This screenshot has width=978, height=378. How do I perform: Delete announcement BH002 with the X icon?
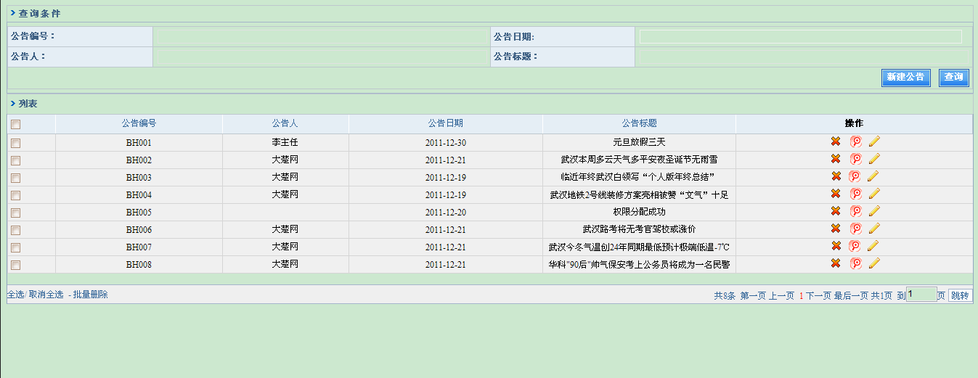point(836,159)
